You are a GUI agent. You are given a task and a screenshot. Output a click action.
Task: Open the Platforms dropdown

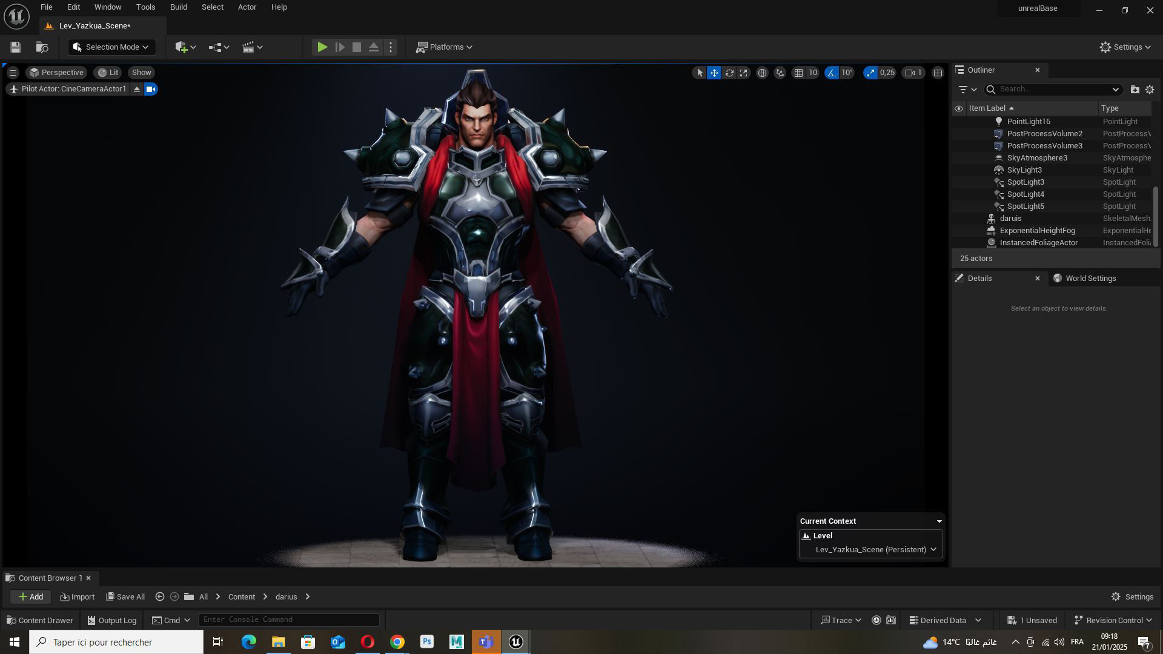coord(444,47)
